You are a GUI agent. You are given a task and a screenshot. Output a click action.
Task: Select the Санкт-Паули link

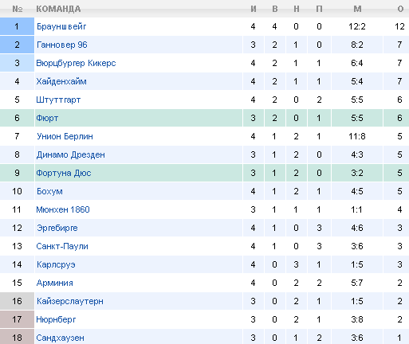tap(62, 246)
